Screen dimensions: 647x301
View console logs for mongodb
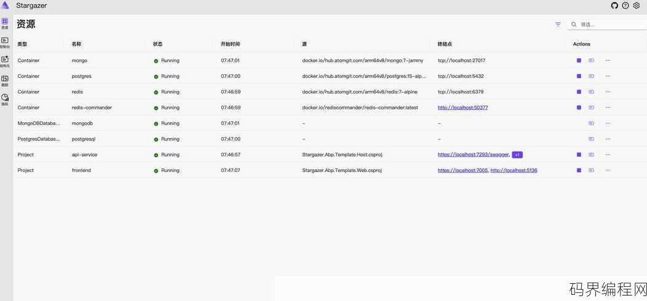pos(591,123)
